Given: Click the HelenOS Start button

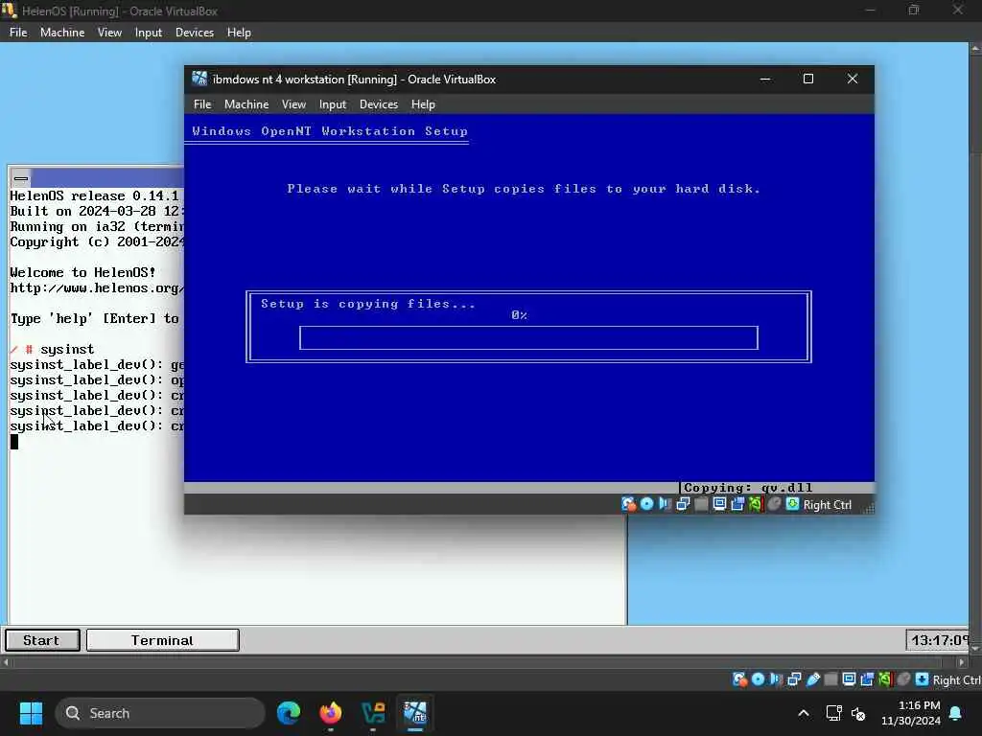Looking at the screenshot, I should (x=42, y=640).
